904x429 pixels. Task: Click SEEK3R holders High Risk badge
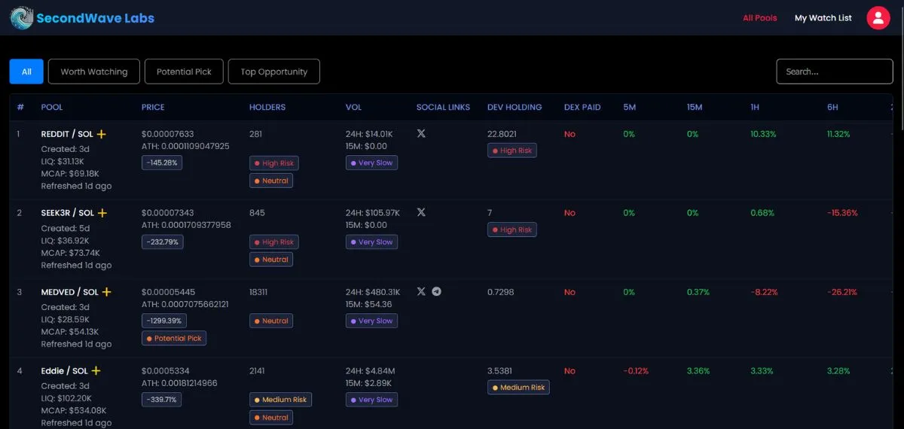point(274,242)
